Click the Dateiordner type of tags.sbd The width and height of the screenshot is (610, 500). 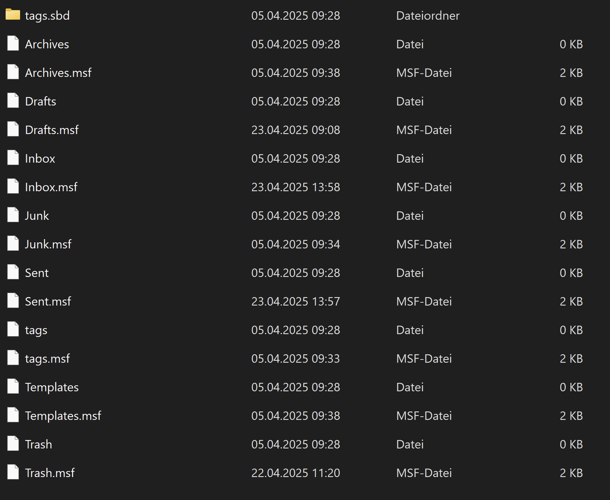428,16
